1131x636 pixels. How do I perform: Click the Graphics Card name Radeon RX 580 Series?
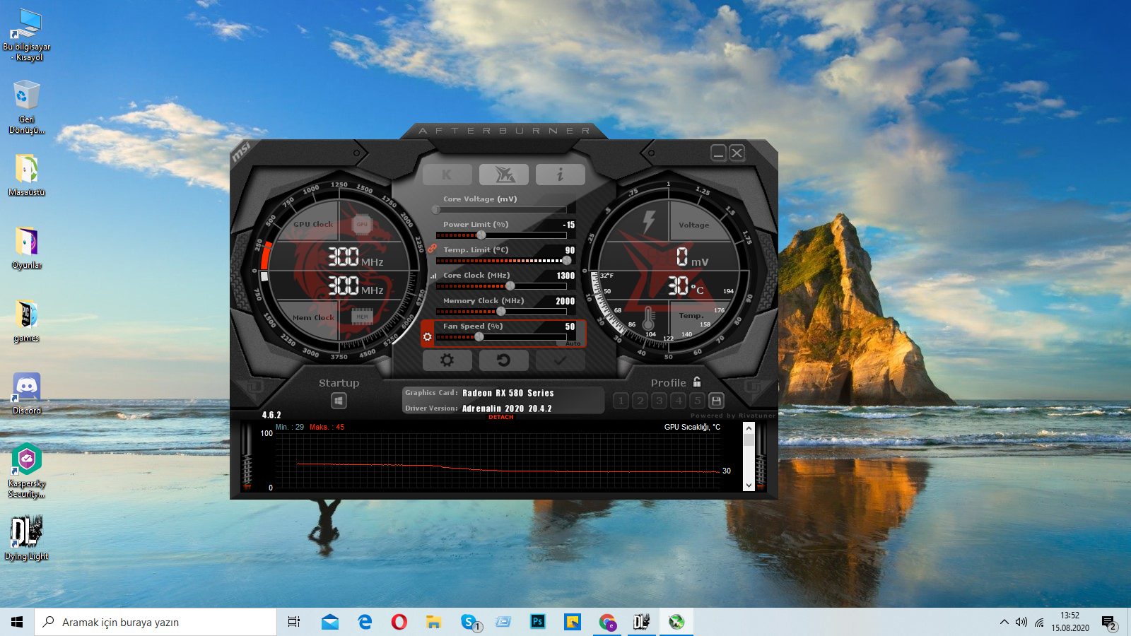(508, 394)
